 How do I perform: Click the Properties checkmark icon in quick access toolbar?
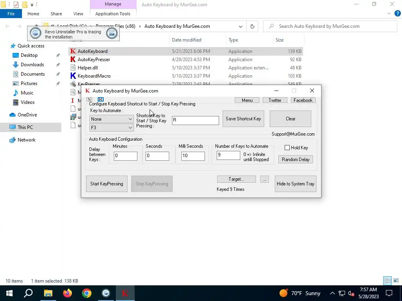[x=16, y=5]
